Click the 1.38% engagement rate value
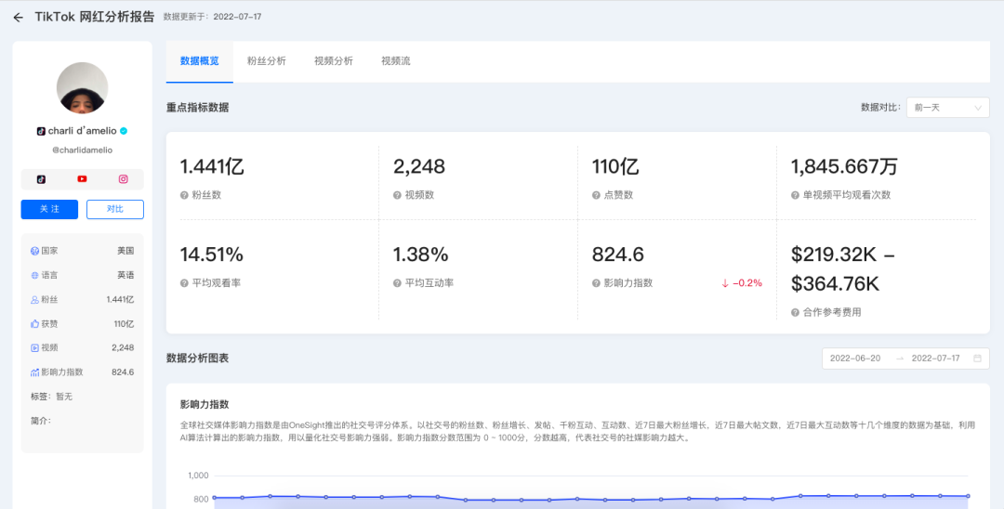Screen dimensions: 1004x509 (420, 254)
